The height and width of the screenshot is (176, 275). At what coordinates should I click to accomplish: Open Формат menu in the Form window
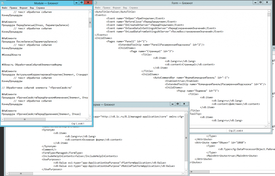tap(117, 8)
